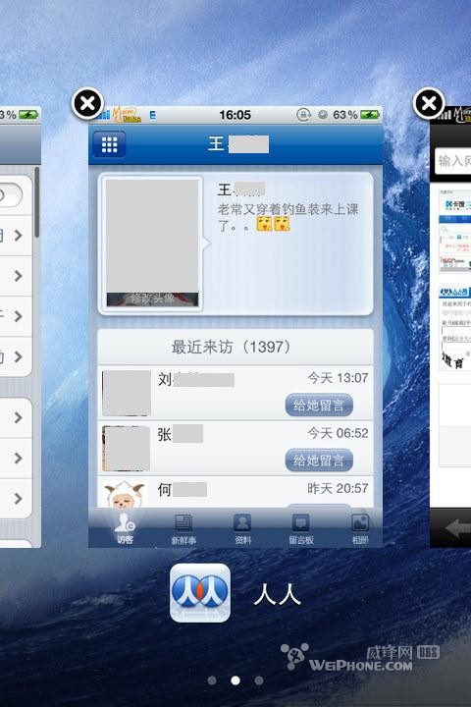Switch to the 留言板 tab
The width and height of the screenshot is (471, 707).
tap(301, 529)
